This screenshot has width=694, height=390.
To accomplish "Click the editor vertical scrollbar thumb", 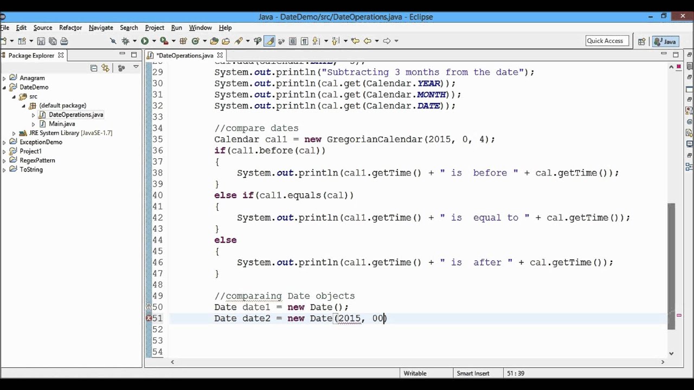I will pos(671,265).
